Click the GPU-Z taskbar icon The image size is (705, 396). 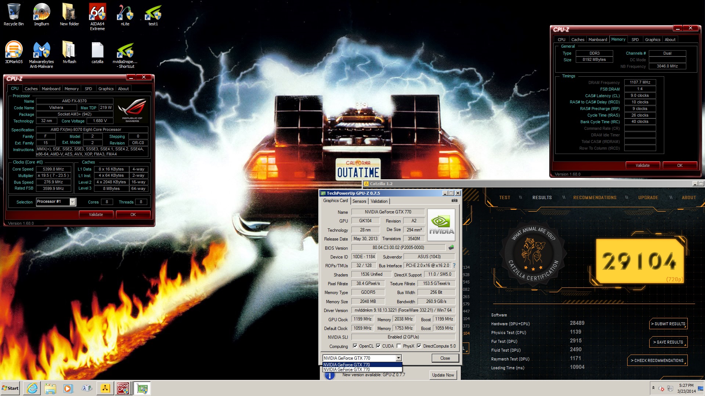click(142, 388)
